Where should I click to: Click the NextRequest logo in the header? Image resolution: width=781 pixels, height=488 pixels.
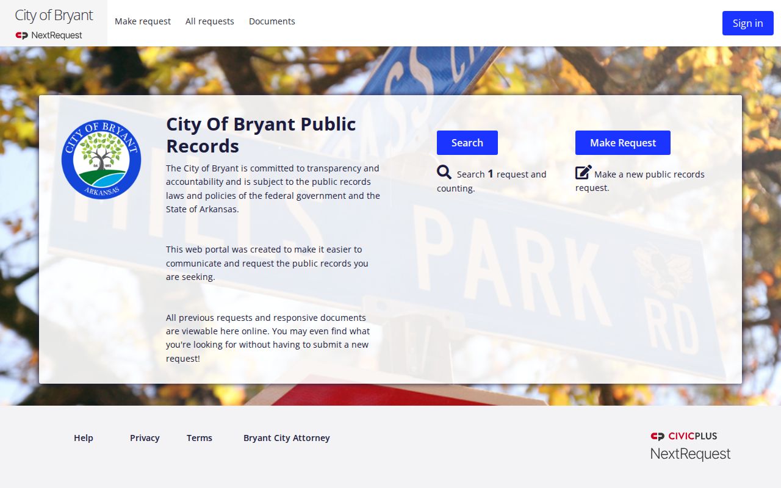point(49,35)
